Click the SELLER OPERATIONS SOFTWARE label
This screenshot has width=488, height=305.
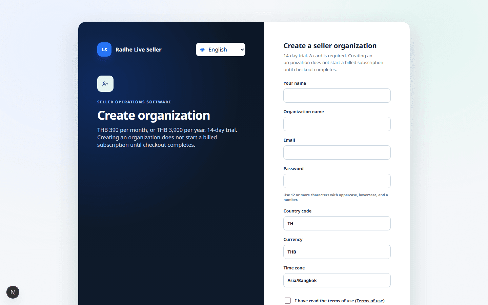click(x=134, y=102)
